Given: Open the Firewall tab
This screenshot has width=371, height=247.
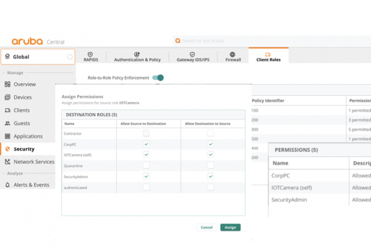Looking at the screenshot, I should click(x=233, y=56).
